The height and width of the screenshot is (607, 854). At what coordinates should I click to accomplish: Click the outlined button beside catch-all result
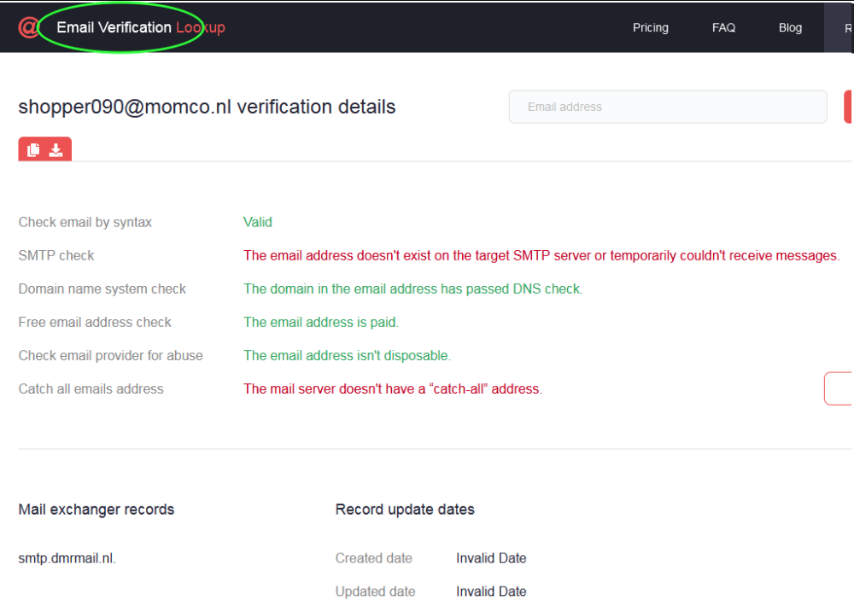pyautogui.click(x=839, y=388)
